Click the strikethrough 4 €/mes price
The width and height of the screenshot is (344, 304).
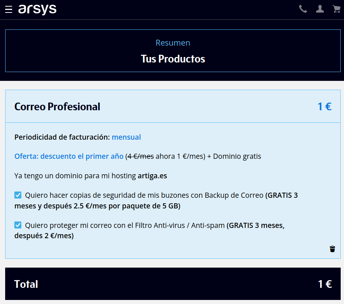[141, 156]
